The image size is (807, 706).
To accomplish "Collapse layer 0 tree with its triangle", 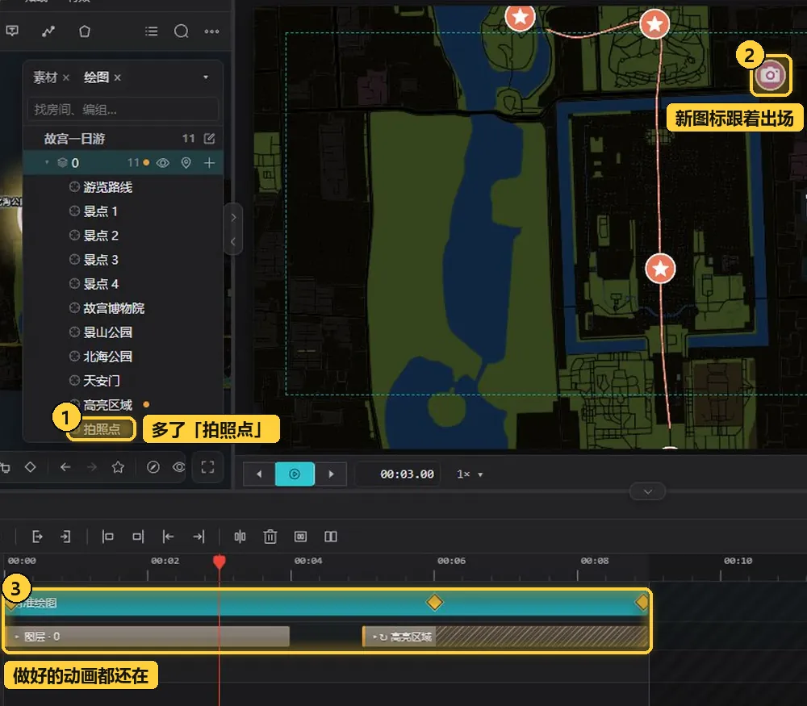I will pos(47,163).
